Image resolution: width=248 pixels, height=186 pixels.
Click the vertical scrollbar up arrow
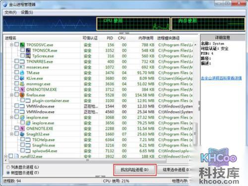tap(195, 45)
